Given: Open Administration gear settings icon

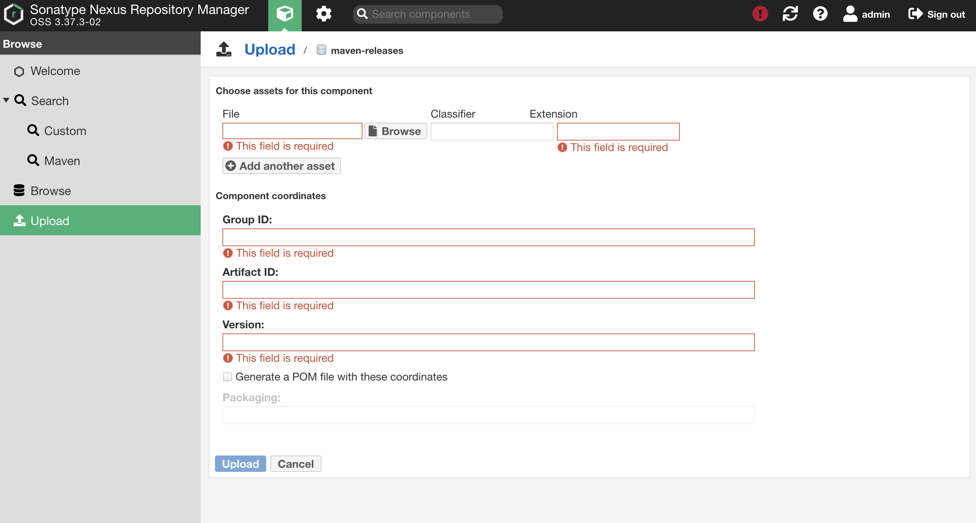Looking at the screenshot, I should (x=324, y=14).
